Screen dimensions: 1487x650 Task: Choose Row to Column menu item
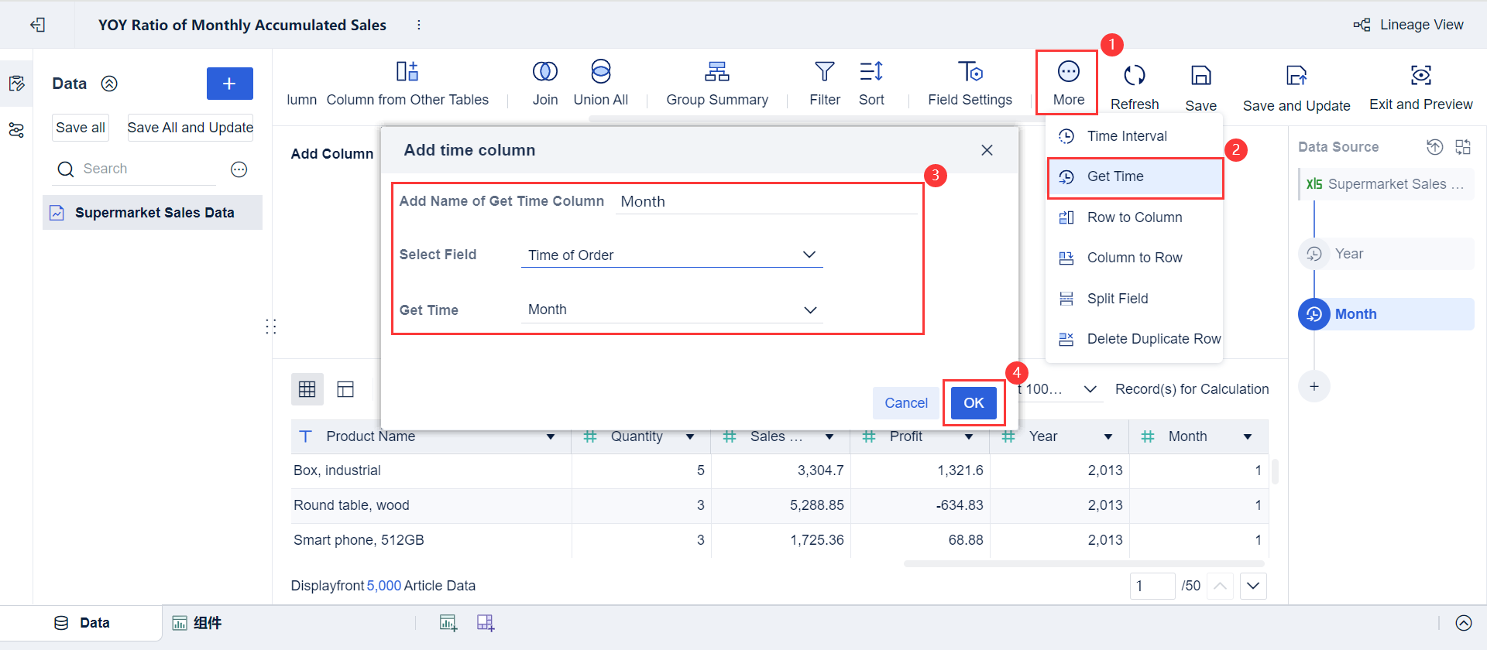(1134, 217)
